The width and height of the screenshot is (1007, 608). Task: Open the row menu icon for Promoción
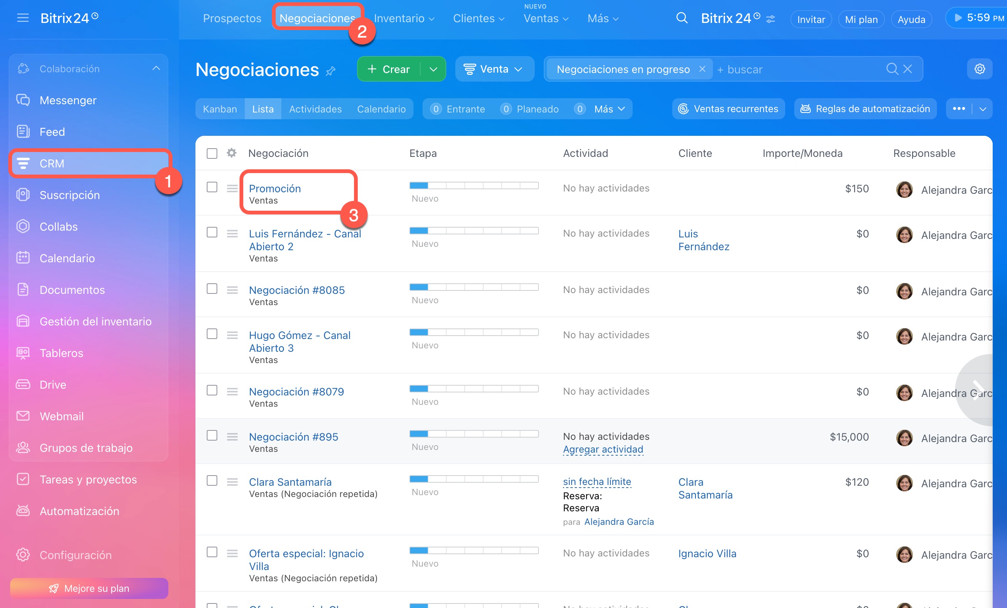pyautogui.click(x=232, y=188)
